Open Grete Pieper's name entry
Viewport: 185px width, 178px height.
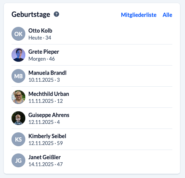[44, 52]
